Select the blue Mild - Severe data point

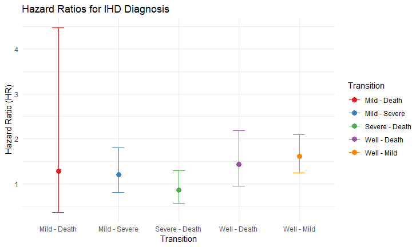tap(118, 174)
